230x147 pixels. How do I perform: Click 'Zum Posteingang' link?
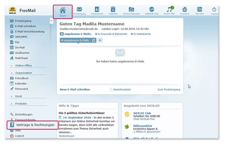click(x=169, y=90)
